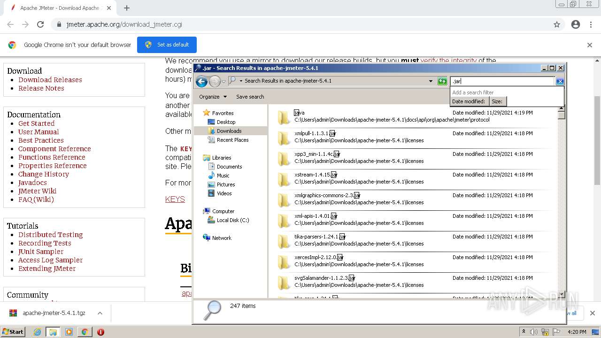Image resolution: width=601 pixels, height=338 pixels.
Task: Open the Get Started documentation link
Action: coord(37,123)
